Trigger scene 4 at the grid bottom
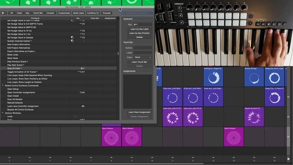Viewport: 293px width, 165px height. coord(30,159)
